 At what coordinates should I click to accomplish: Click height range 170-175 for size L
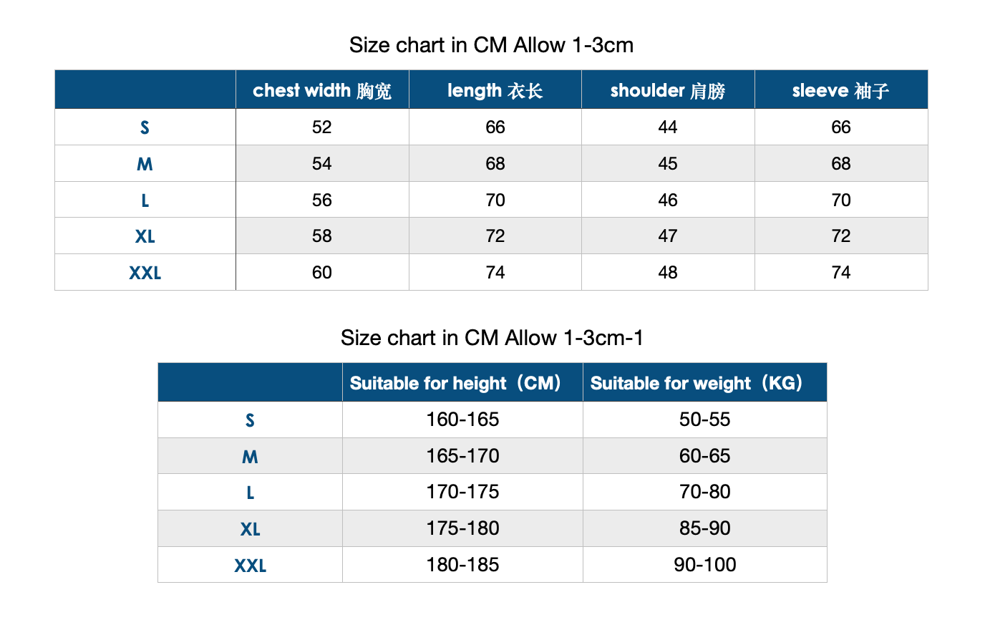(462, 493)
